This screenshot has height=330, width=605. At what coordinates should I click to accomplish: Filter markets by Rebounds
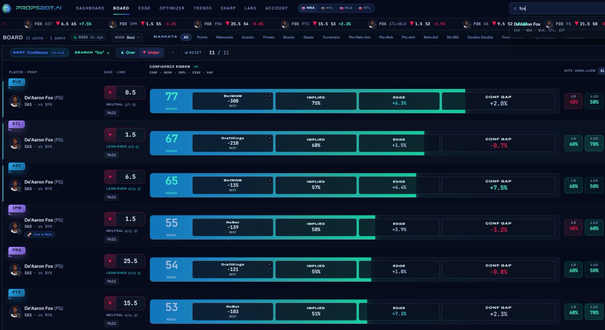tap(225, 37)
